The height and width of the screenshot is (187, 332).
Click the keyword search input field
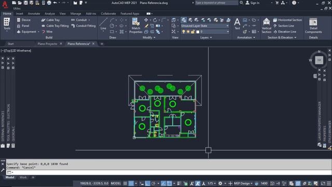pos(216,3)
